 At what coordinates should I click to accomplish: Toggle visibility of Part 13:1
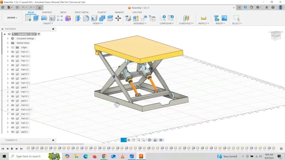13,83
